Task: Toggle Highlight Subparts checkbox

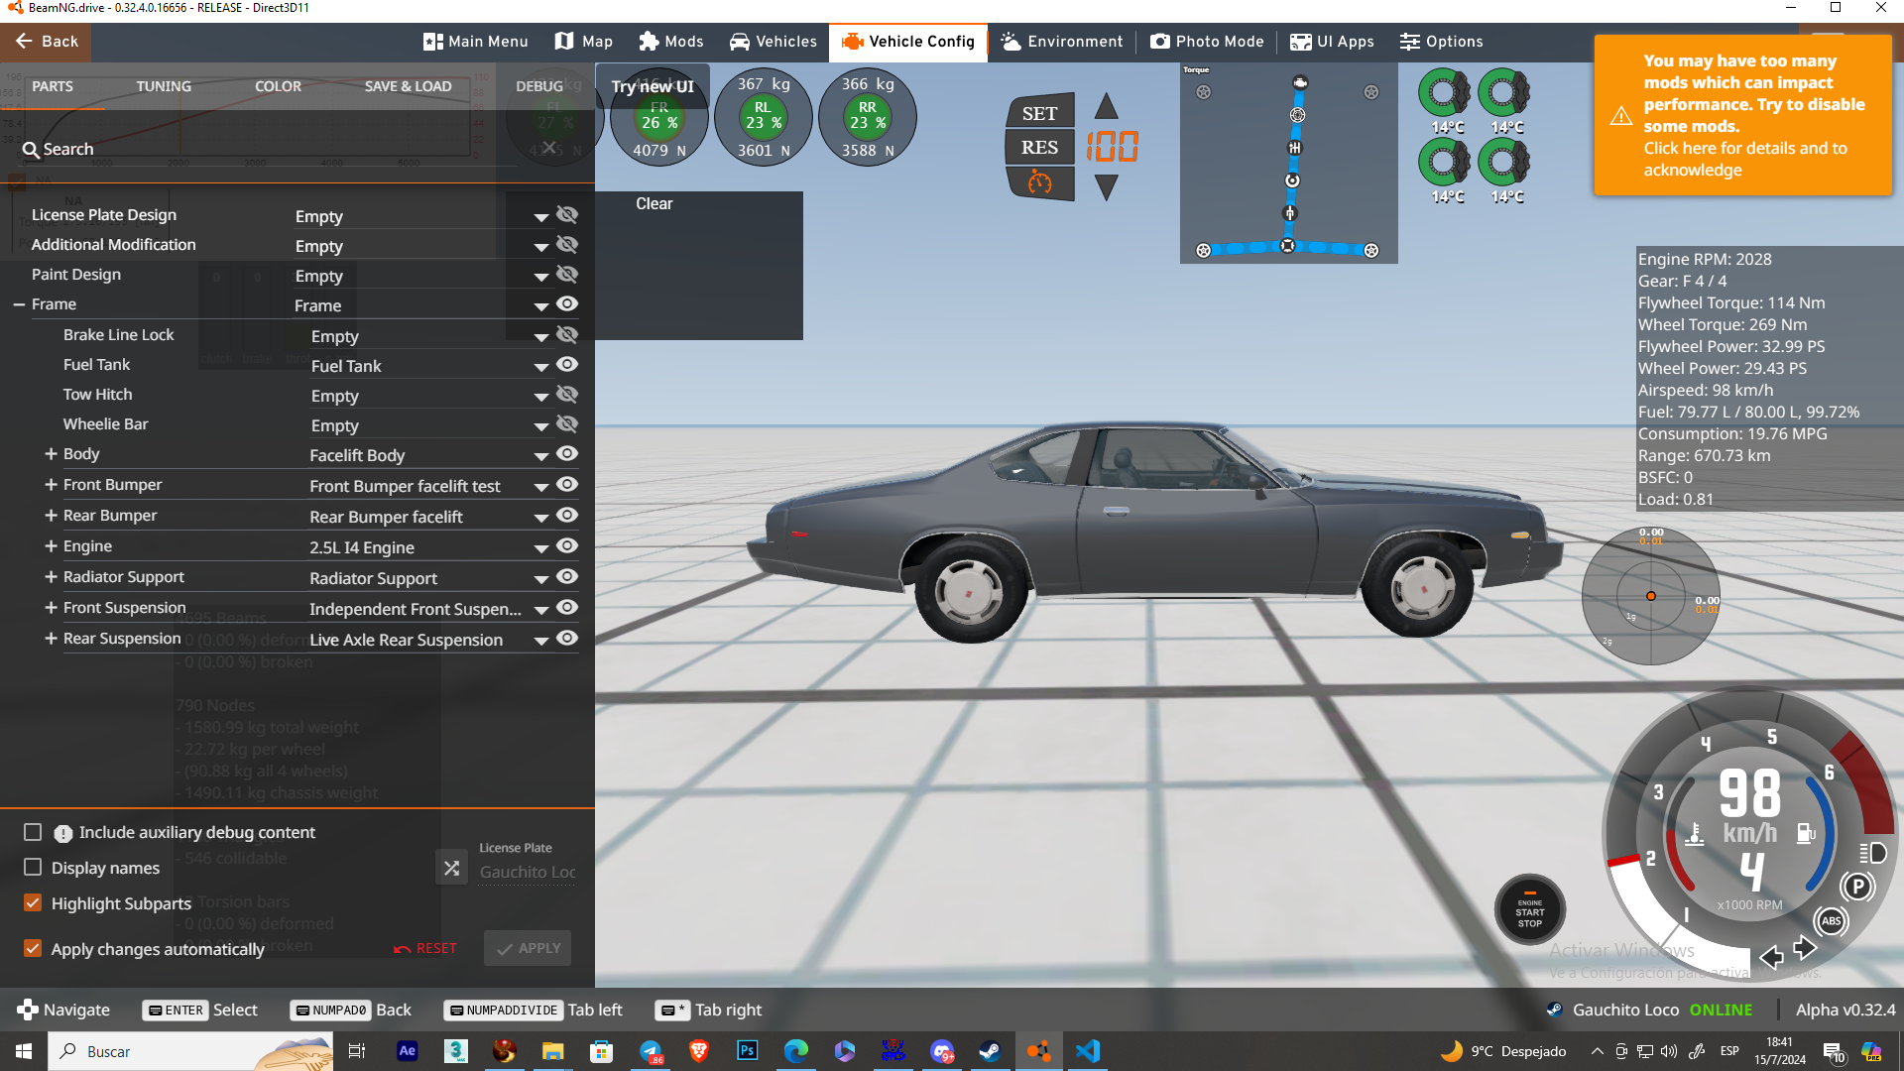Action: coord(33,903)
